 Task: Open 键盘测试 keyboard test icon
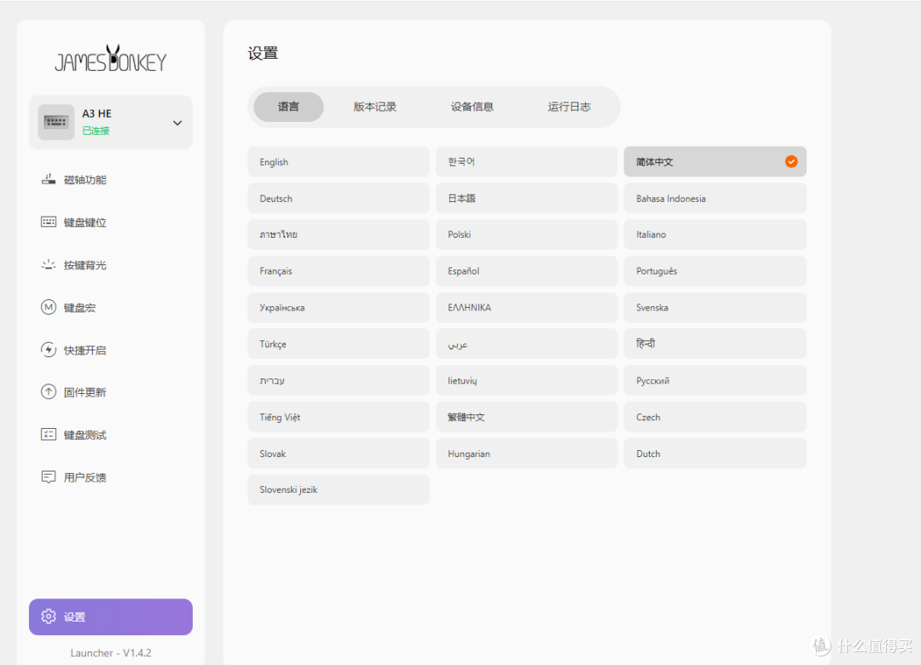click(x=49, y=435)
